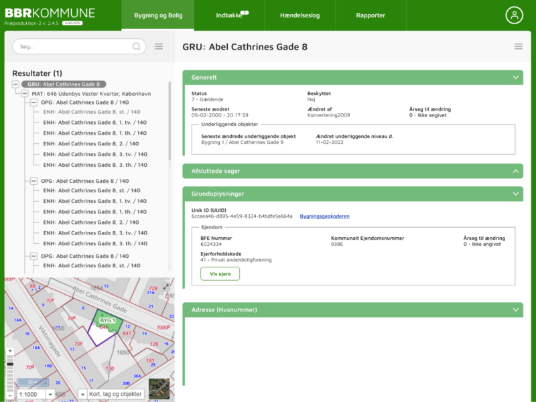536x402 pixels.
Task: Expand the map to fullscreen
Action: [166, 286]
